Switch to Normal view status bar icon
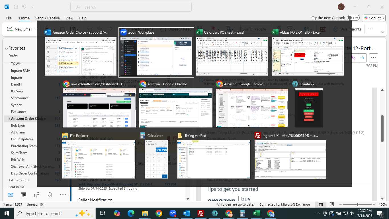389x219 pixels. [x=321, y=204]
